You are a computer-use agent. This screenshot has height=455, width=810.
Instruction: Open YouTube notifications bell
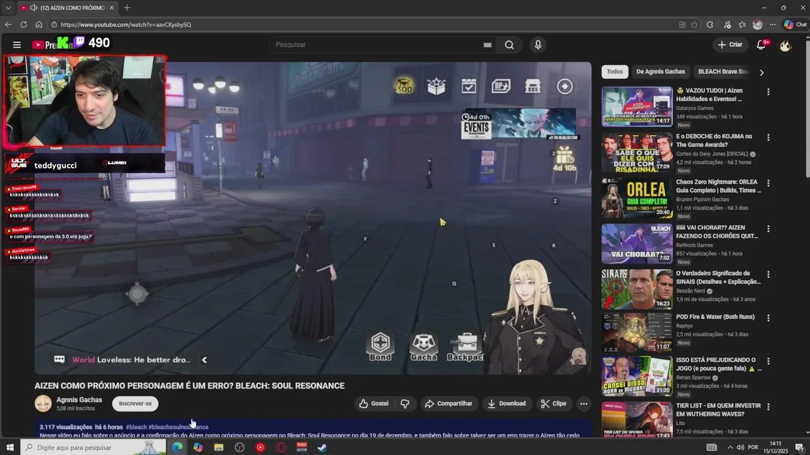coord(762,45)
